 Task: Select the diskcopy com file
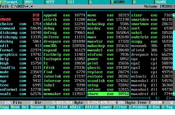coord(21,37)
